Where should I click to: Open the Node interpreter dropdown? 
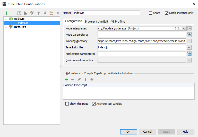point(184,28)
